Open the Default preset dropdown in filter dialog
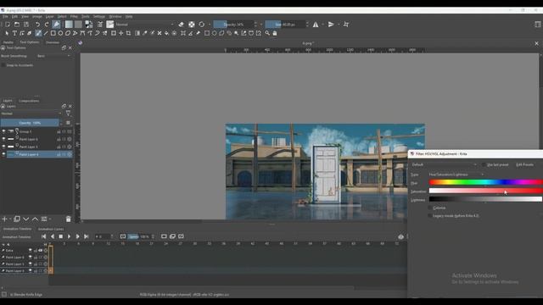 click(444, 164)
